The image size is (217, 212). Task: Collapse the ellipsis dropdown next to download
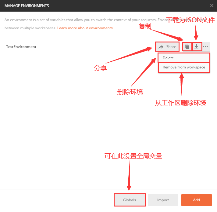[205, 47]
